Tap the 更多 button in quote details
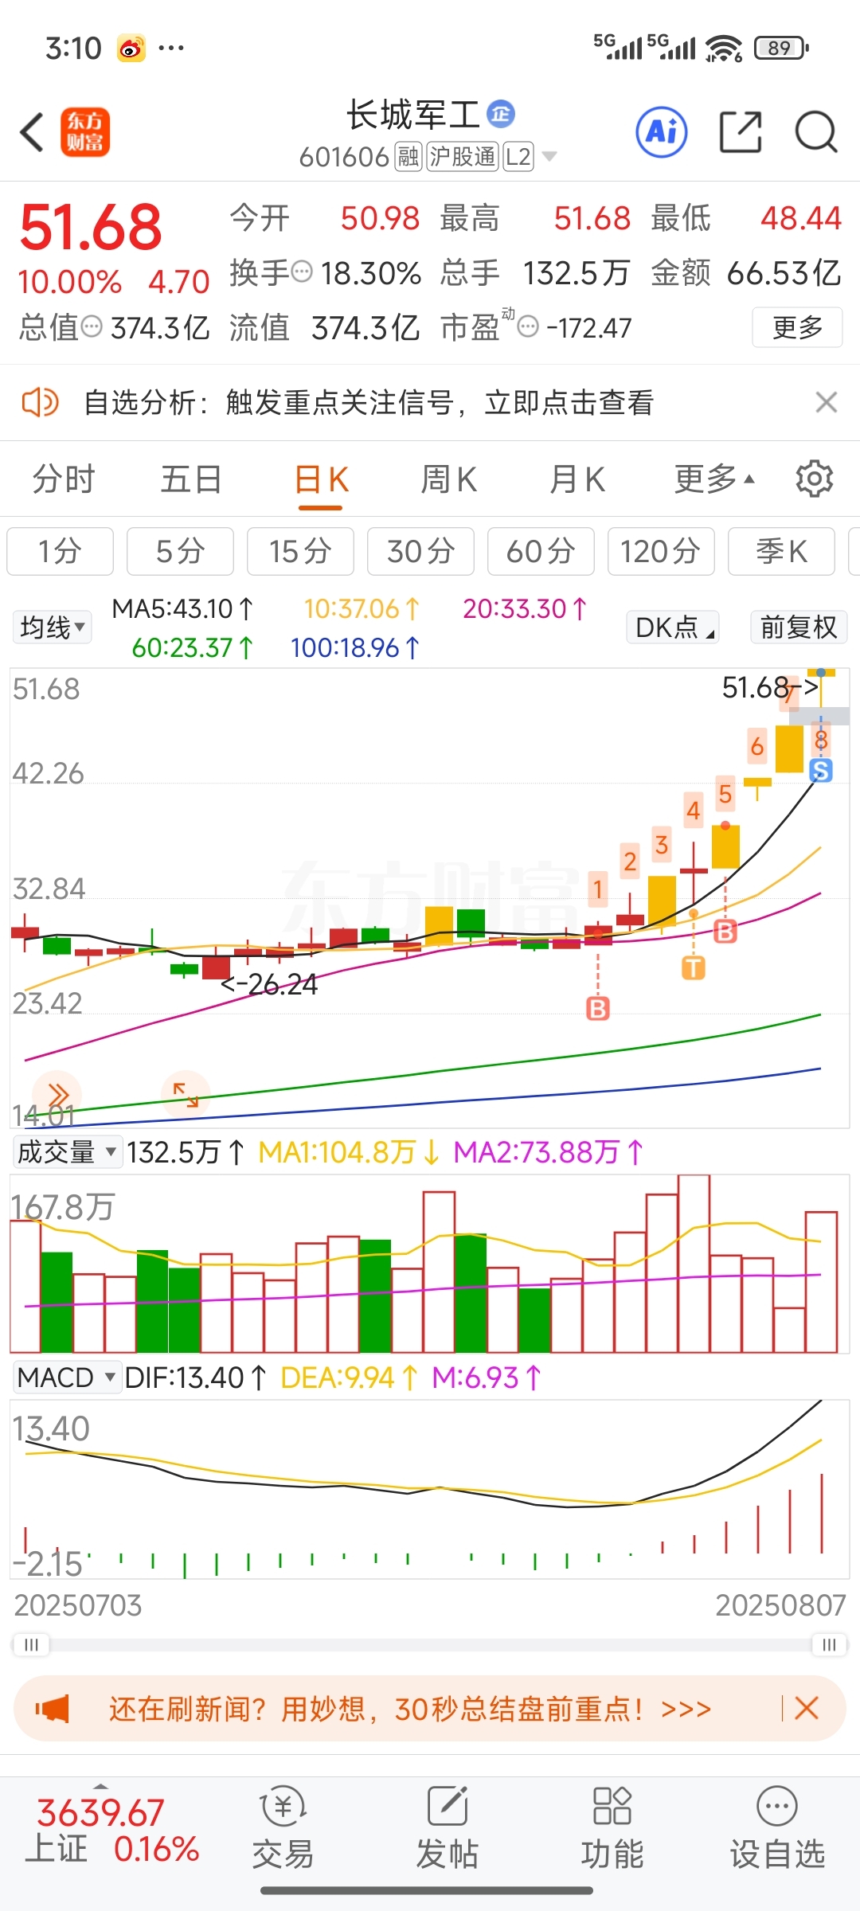The width and height of the screenshot is (860, 1911). (797, 327)
